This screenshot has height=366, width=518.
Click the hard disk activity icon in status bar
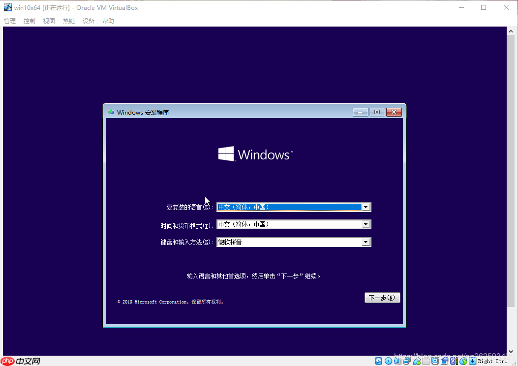(x=378, y=361)
